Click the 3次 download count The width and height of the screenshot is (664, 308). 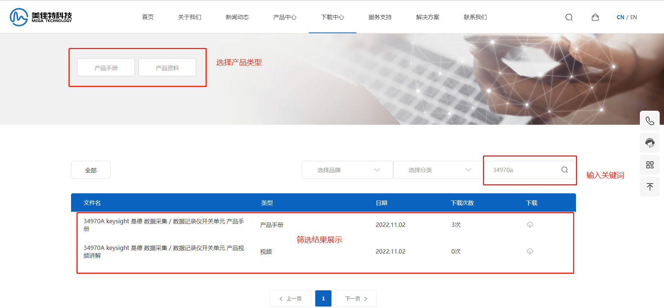[456, 225]
